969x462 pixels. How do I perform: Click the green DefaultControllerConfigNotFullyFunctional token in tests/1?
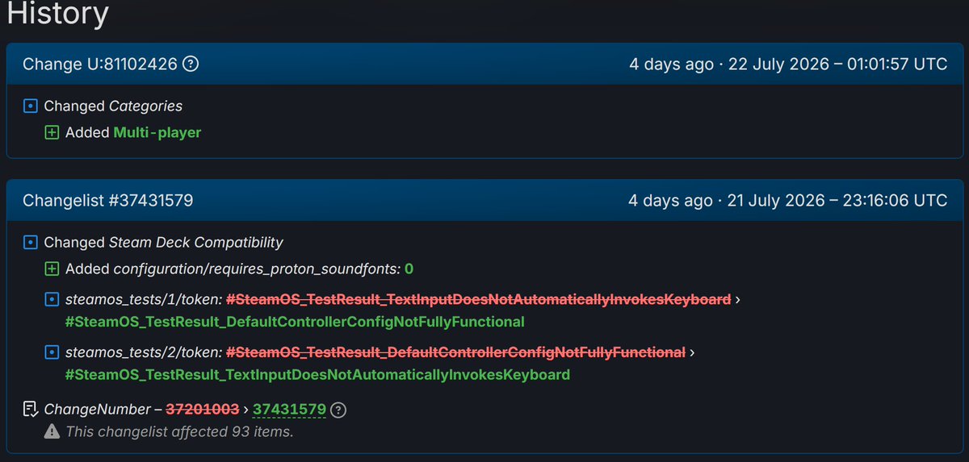295,322
